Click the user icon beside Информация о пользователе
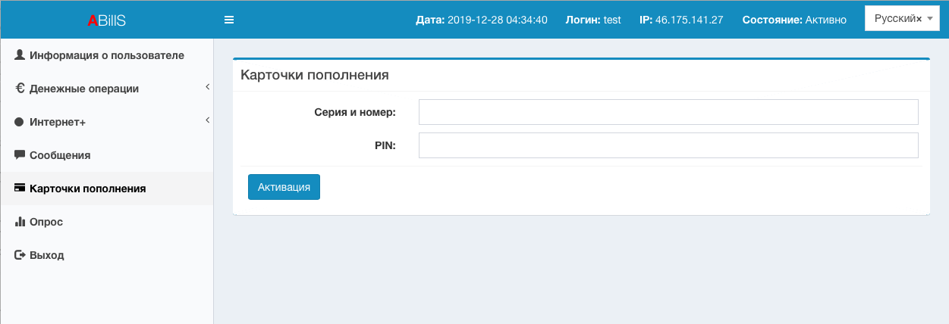The width and height of the screenshot is (949, 324). tap(20, 55)
